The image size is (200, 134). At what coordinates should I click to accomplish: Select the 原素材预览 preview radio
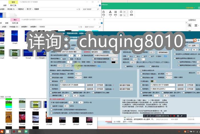coord(150,66)
